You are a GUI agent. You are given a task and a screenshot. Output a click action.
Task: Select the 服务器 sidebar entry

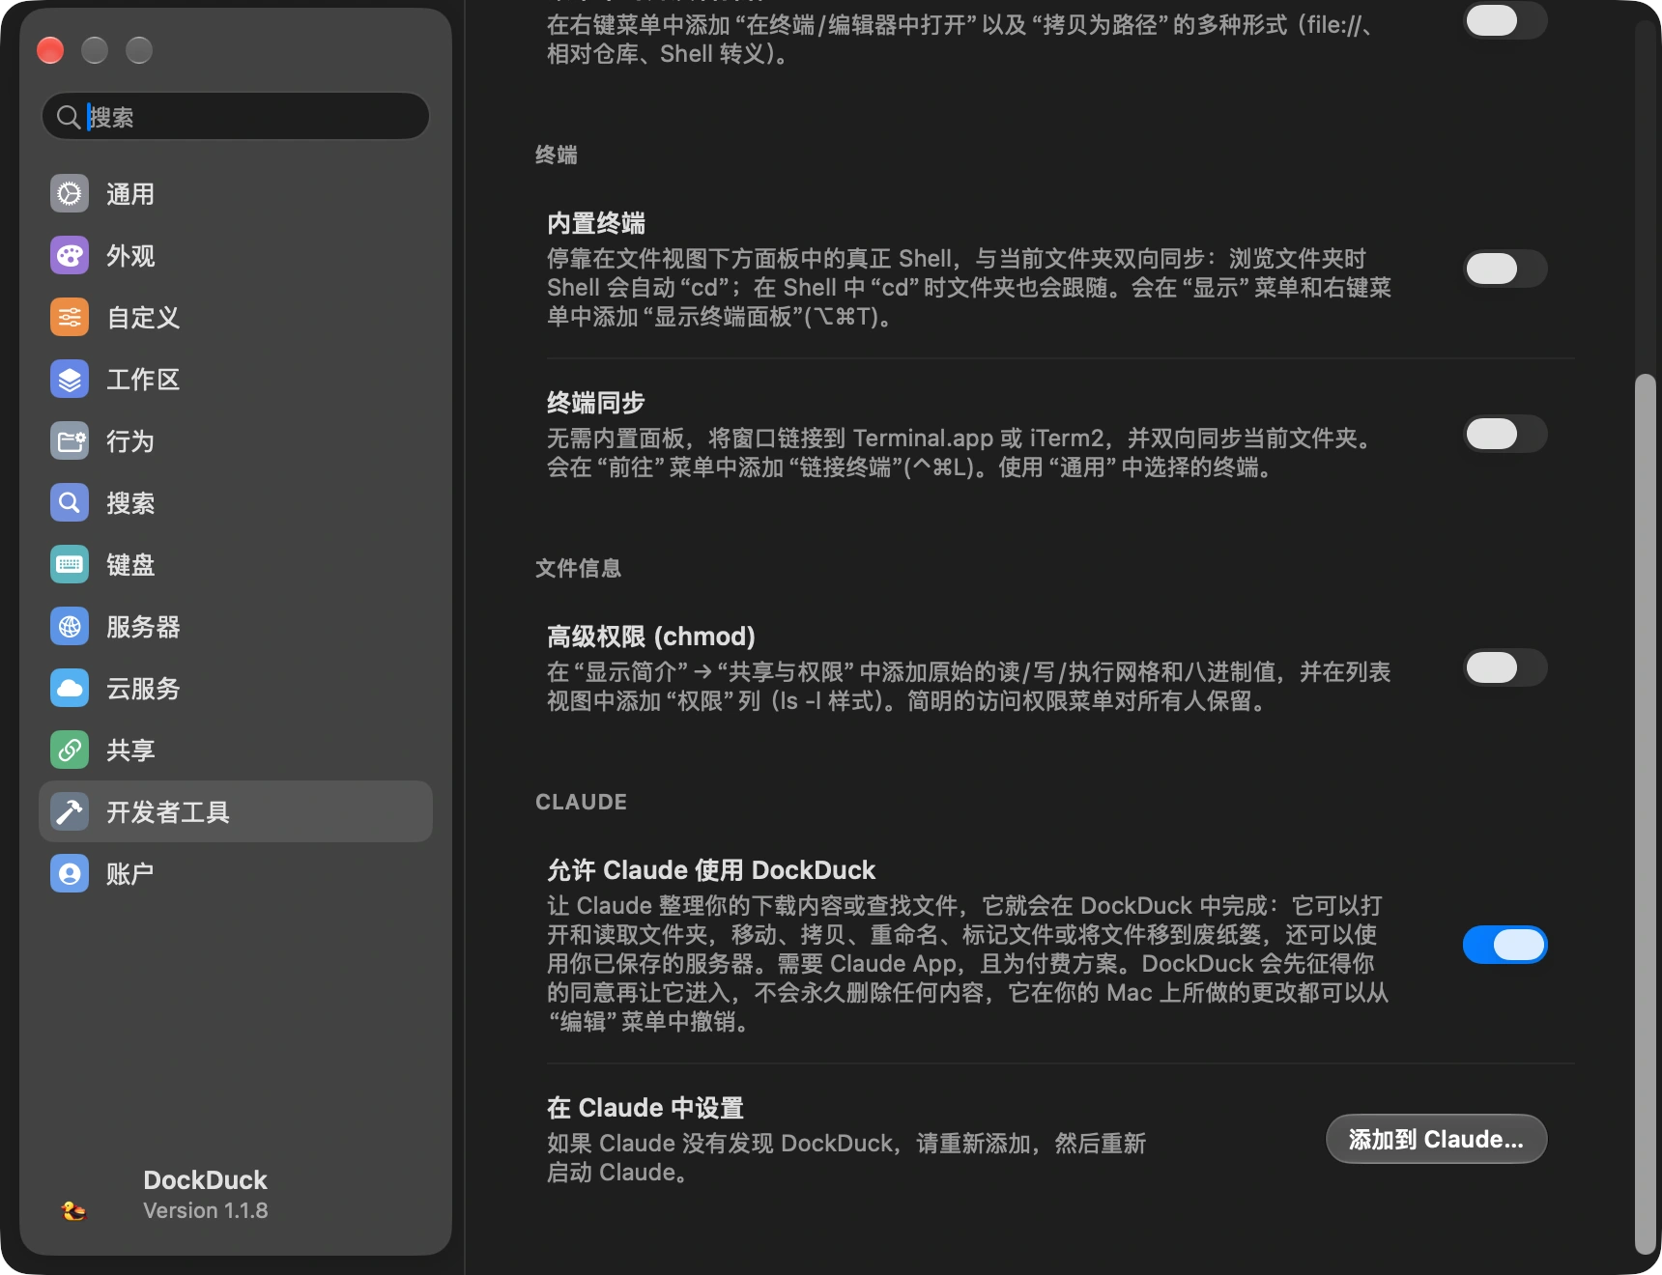[236, 627]
